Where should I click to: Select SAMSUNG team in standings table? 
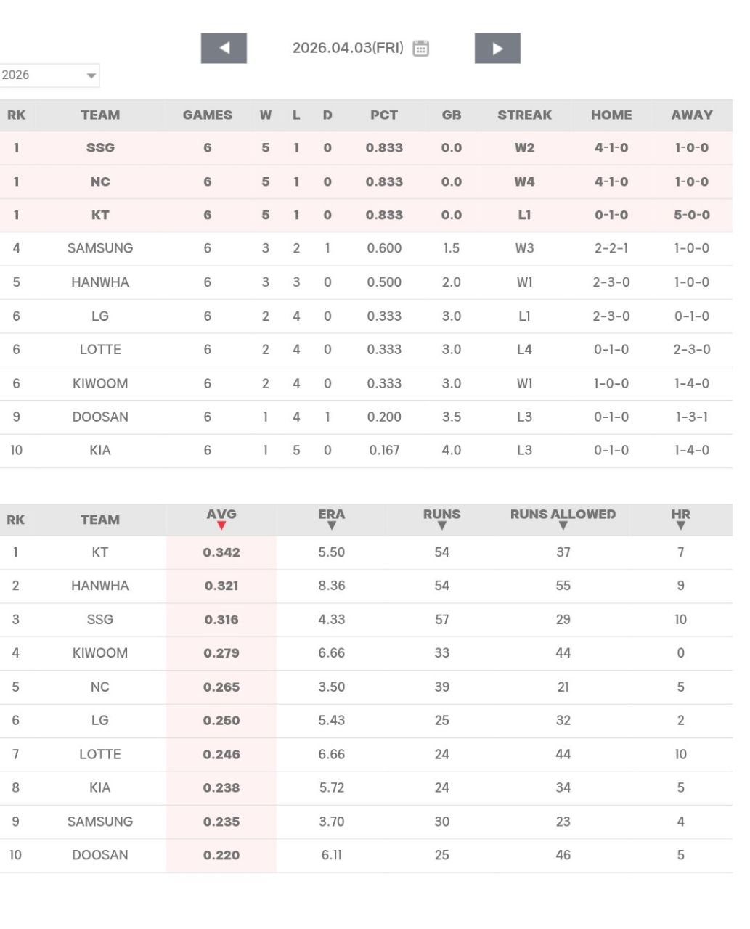(100, 248)
